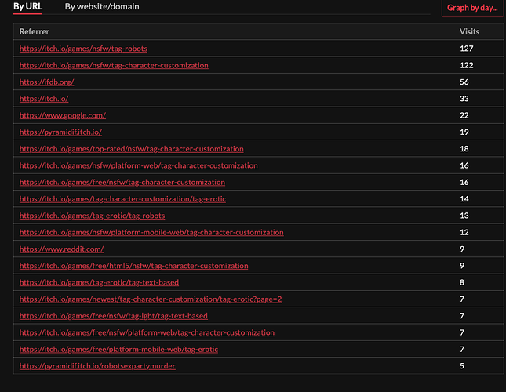Open the ifdb.org referrer link

(x=47, y=82)
